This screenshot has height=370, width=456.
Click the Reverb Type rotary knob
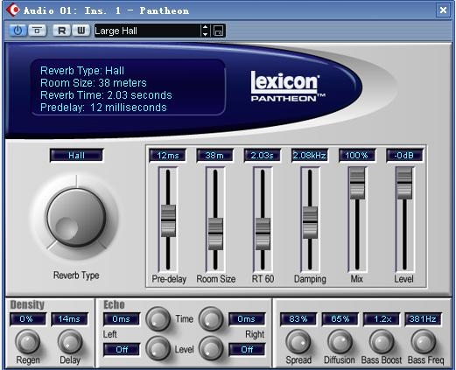tap(76, 217)
